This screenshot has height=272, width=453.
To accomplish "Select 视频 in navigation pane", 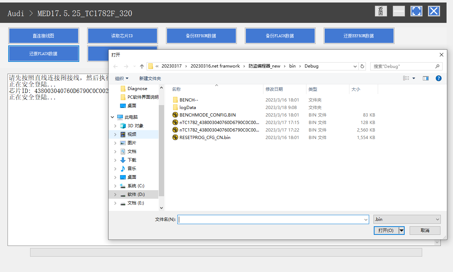I will [x=128, y=134].
